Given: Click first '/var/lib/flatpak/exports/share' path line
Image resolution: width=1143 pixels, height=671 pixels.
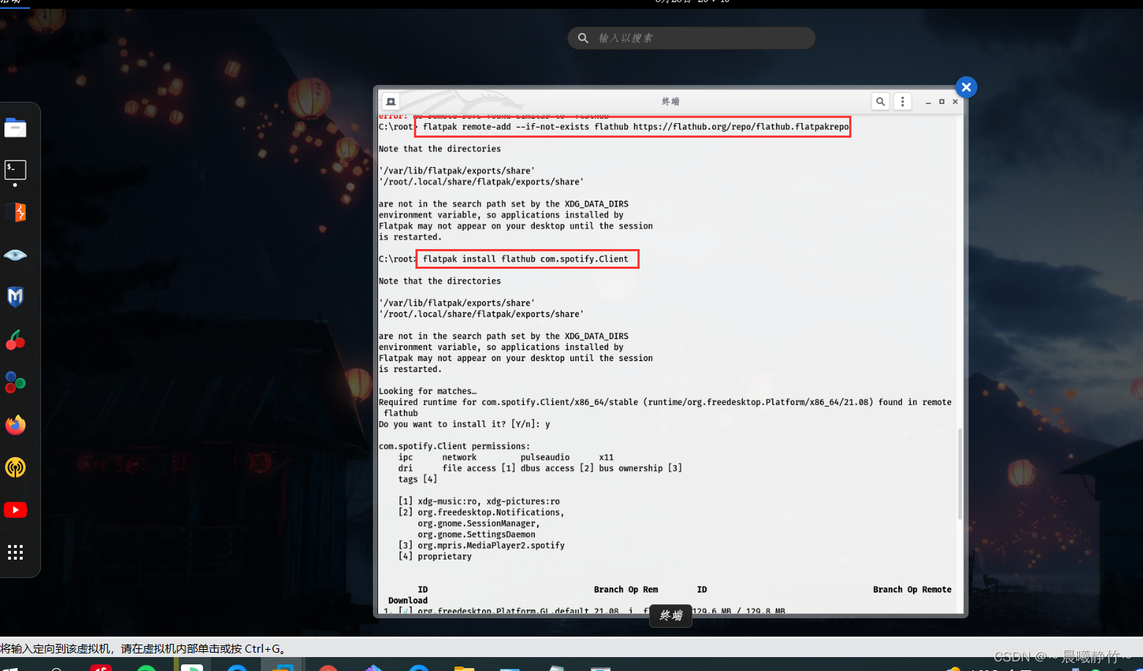Looking at the screenshot, I should pos(456,171).
